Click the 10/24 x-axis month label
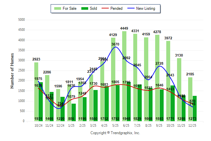Screen dimensions: 211x141 38,125
